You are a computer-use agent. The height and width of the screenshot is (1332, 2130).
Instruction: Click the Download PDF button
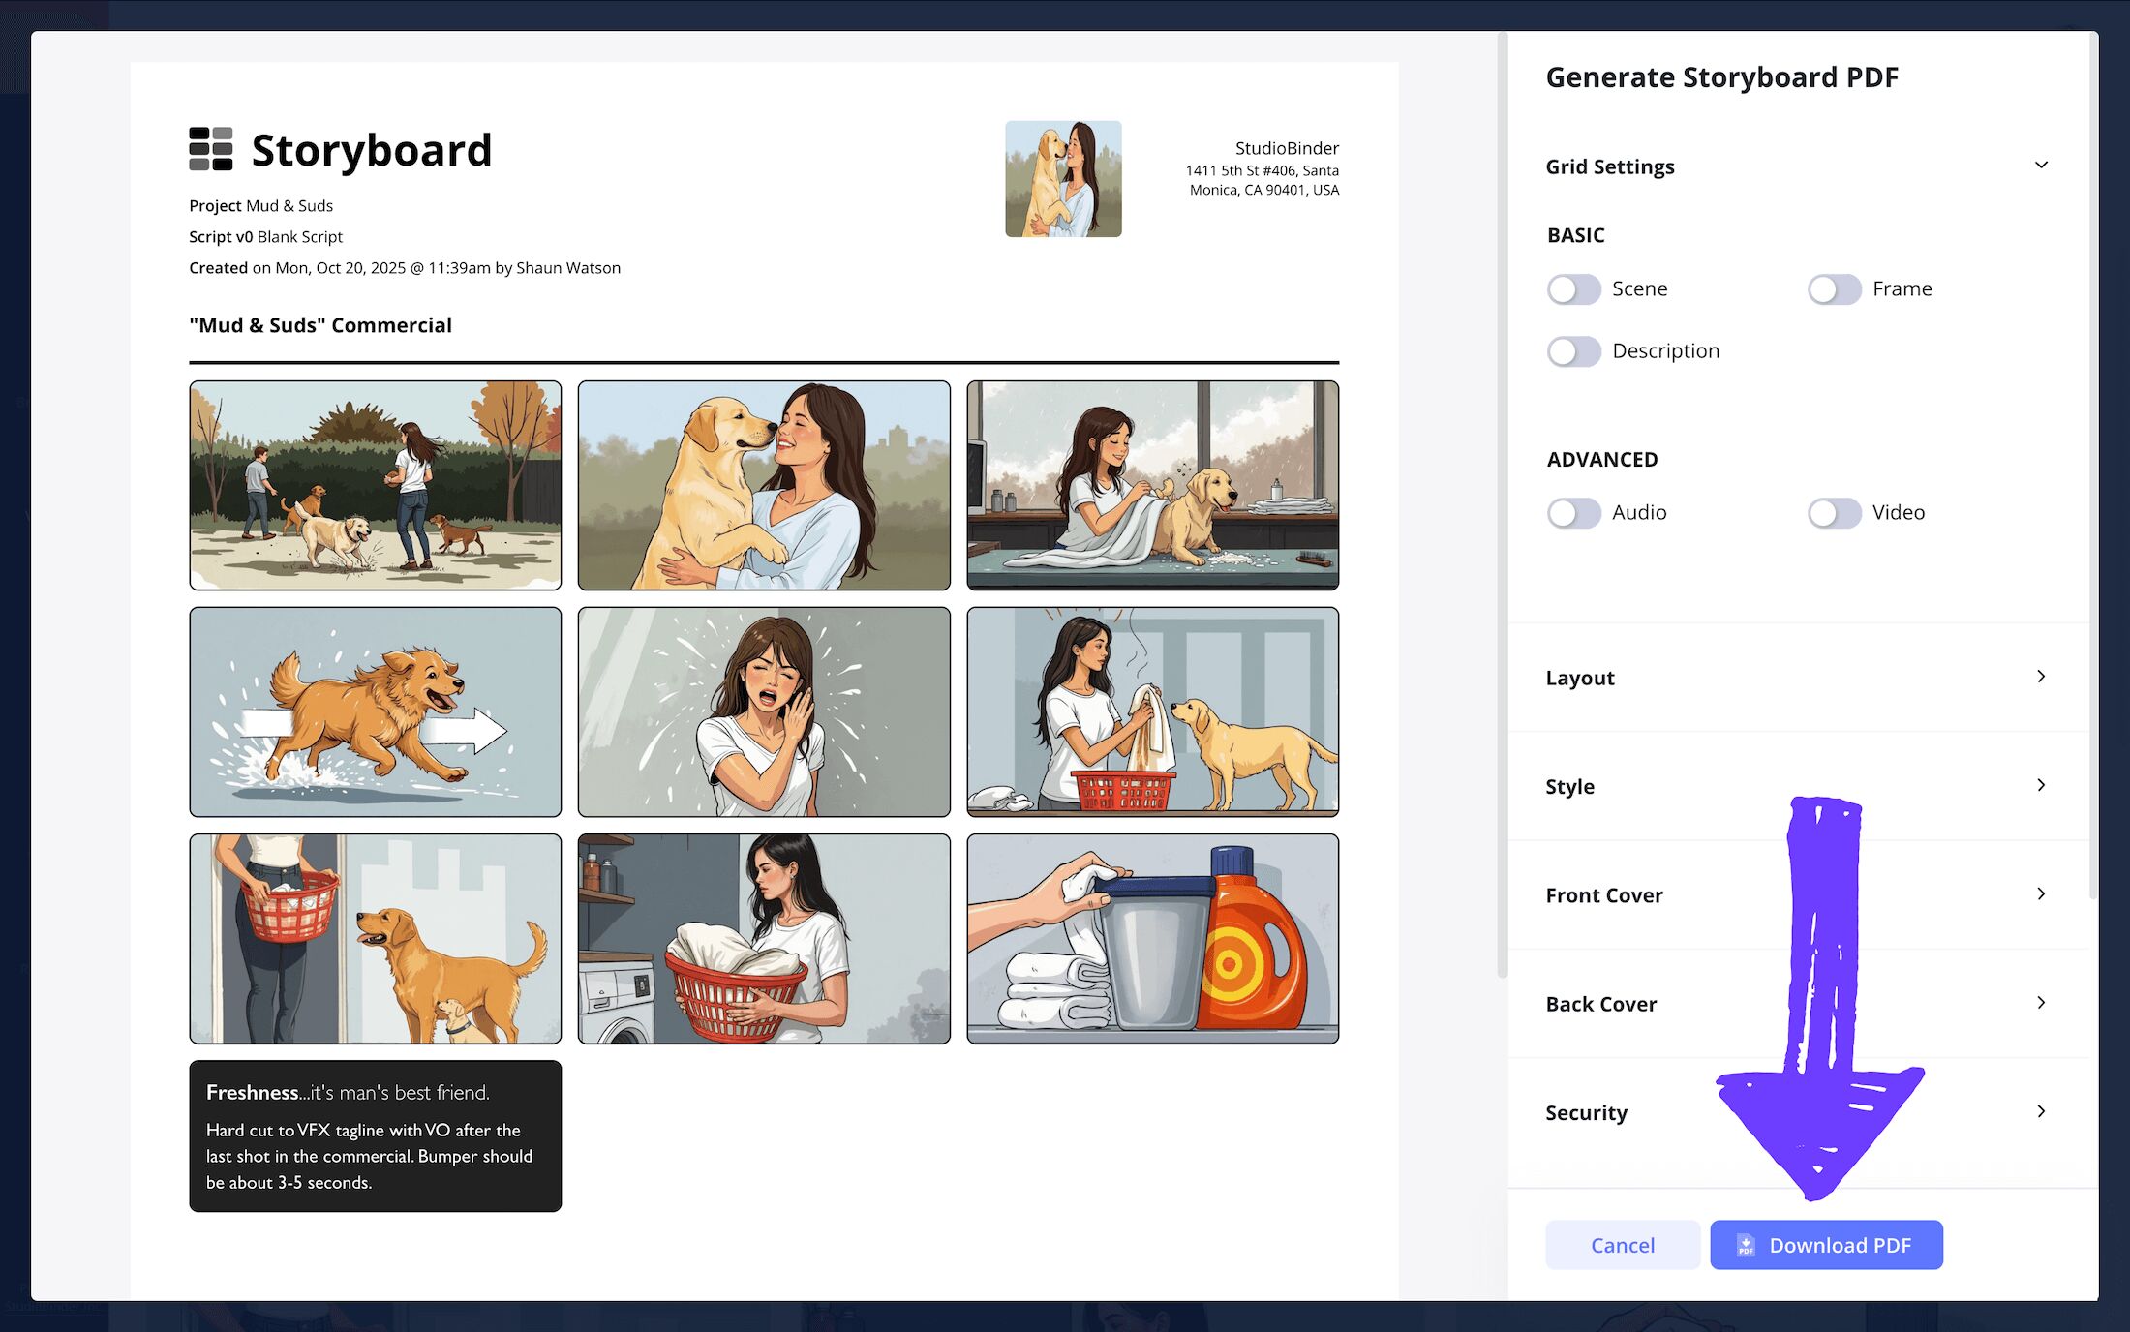coord(1826,1245)
